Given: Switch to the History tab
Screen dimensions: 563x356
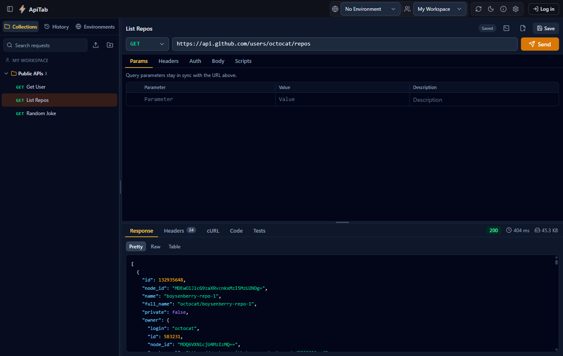Looking at the screenshot, I should pos(57,26).
